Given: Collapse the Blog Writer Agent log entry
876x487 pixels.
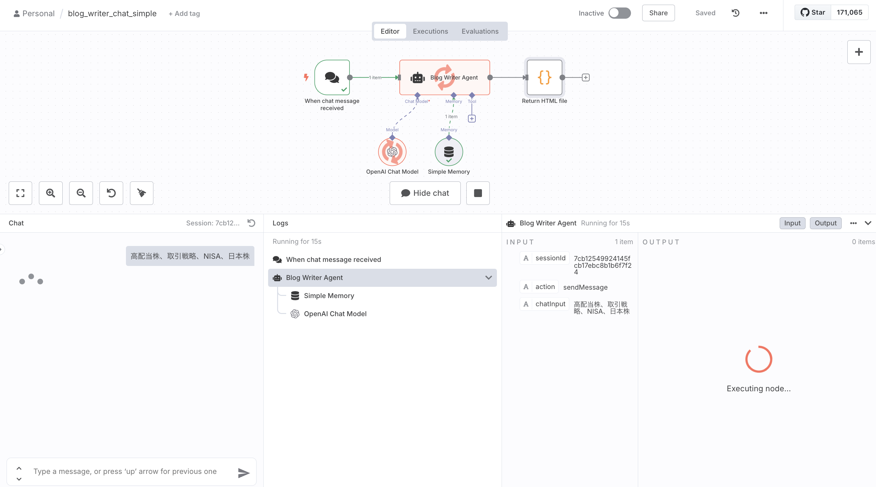Looking at the screenshot, I should coord(488,277).
